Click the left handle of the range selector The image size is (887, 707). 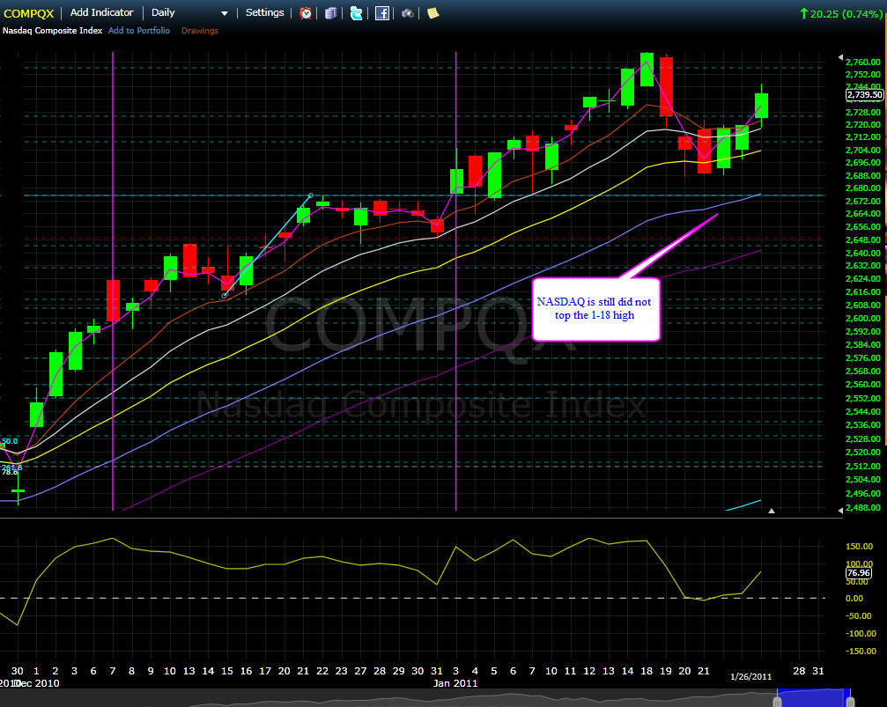pyautogui.click(x=777, y=702)
